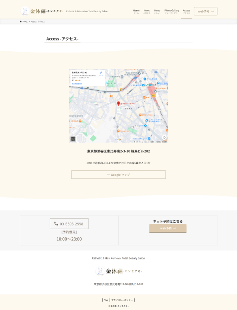Image resolution: width=237 pixels, height=310 pixels.
Task: Click the route directions icon on map
Action: tap(100, 73)
